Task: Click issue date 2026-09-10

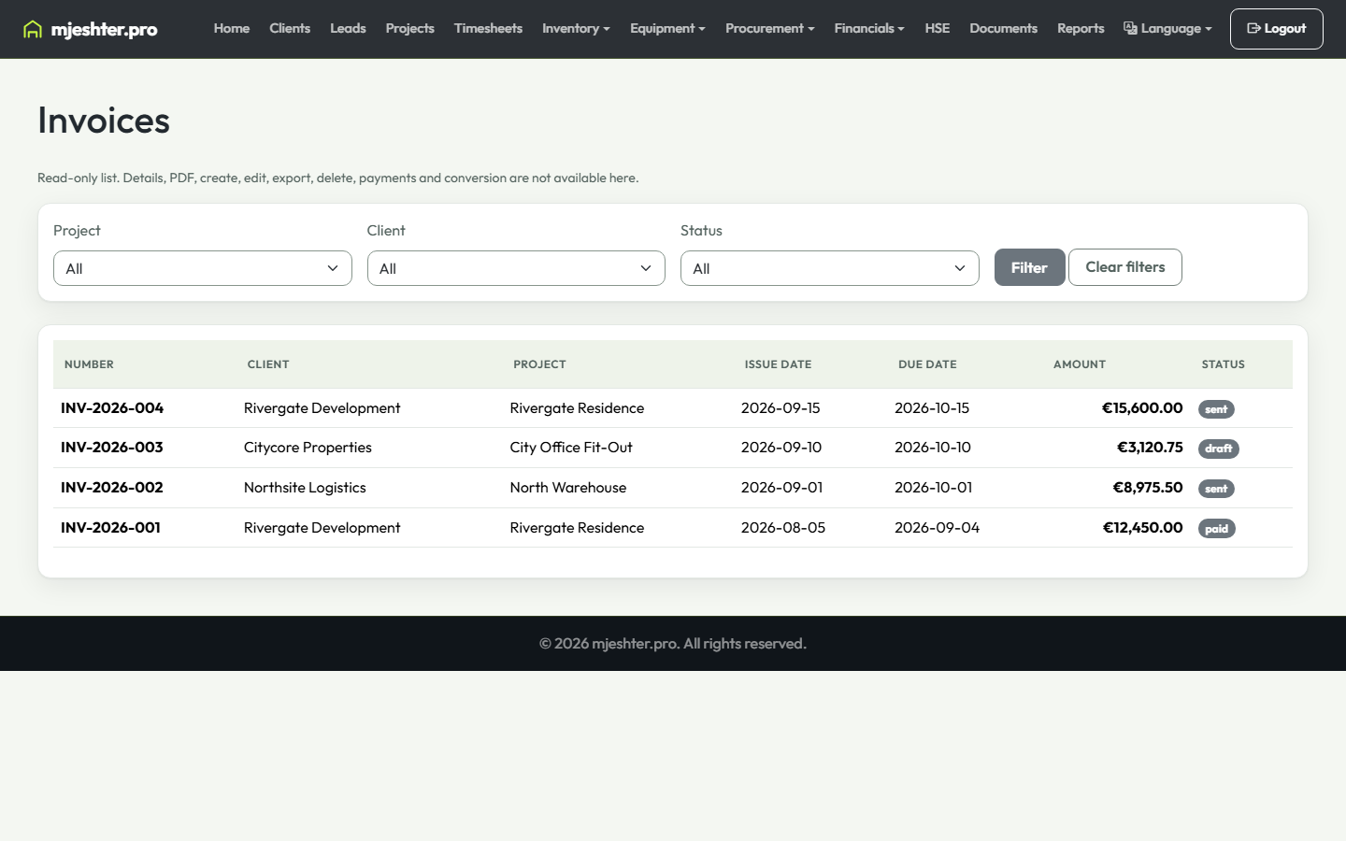Action: pos(781,448)
